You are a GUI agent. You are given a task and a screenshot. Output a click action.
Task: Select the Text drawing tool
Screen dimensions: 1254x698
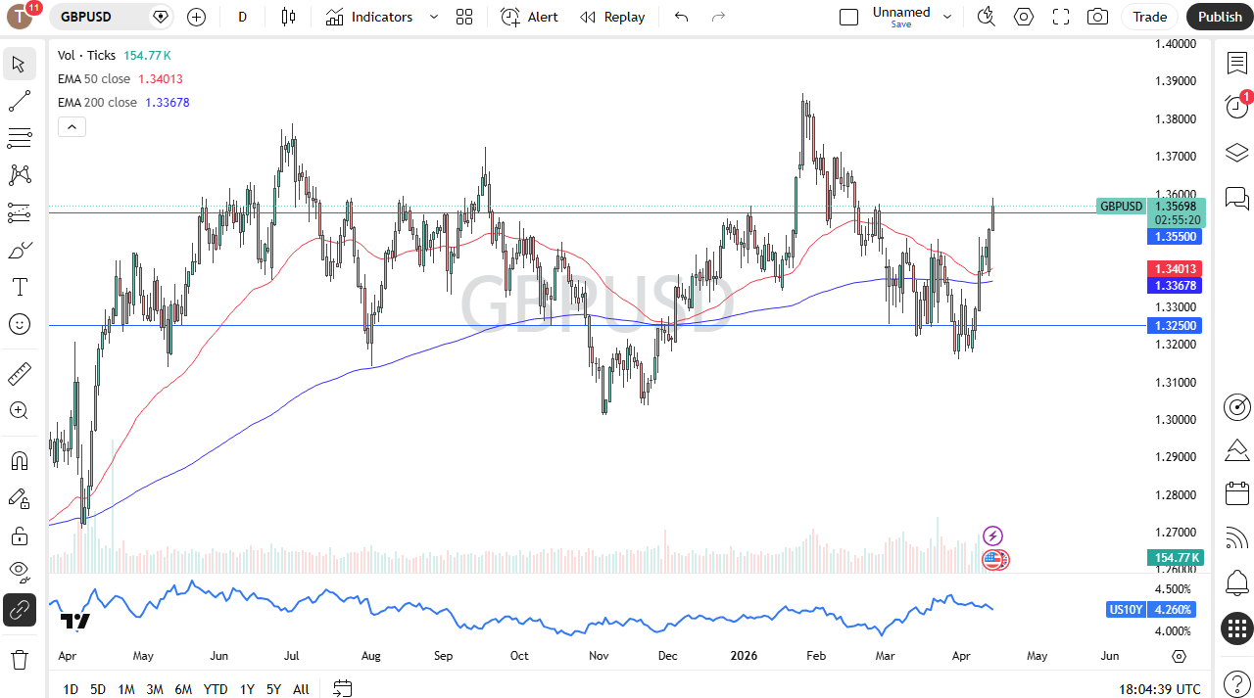tap(20, 286)
